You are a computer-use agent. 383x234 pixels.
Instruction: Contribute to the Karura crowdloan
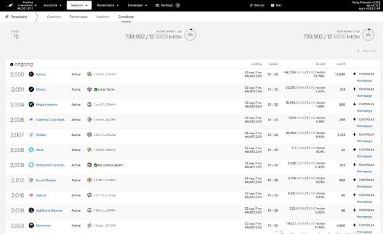(x=363, y=74)
